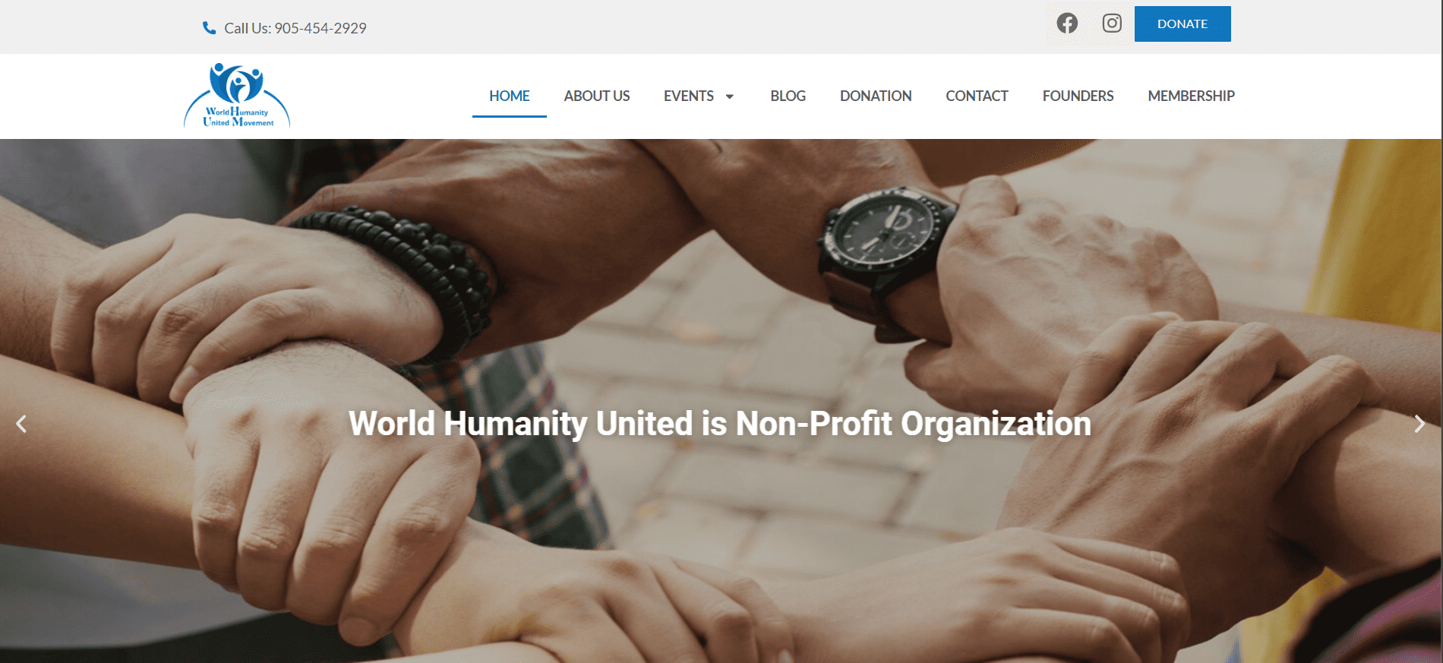Open the Membership page
Viewport: 1443px width, 663px height.
1191,96
